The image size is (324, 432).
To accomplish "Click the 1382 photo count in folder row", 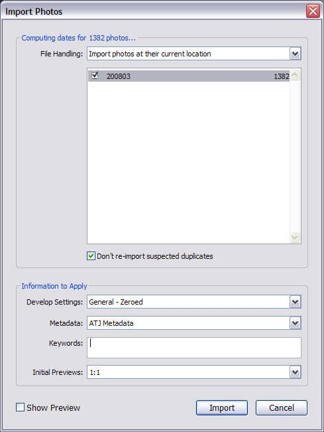I will pos(282,76).
